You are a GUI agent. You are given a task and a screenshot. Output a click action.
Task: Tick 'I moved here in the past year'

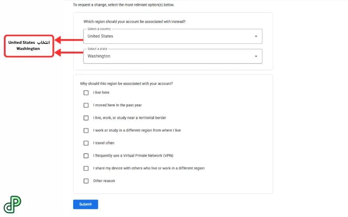coord(86,105)
